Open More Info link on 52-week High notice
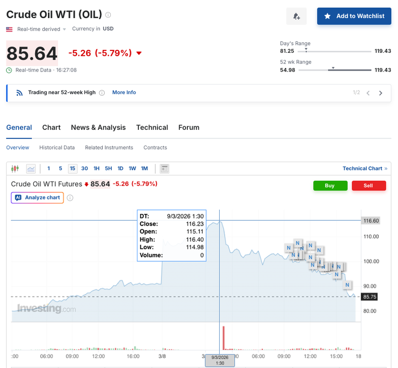398x368 pixels. [124, 93]
